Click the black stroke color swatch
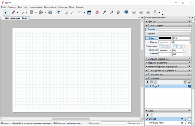Viewport: 195px width, 126px height. pos(165,38)
